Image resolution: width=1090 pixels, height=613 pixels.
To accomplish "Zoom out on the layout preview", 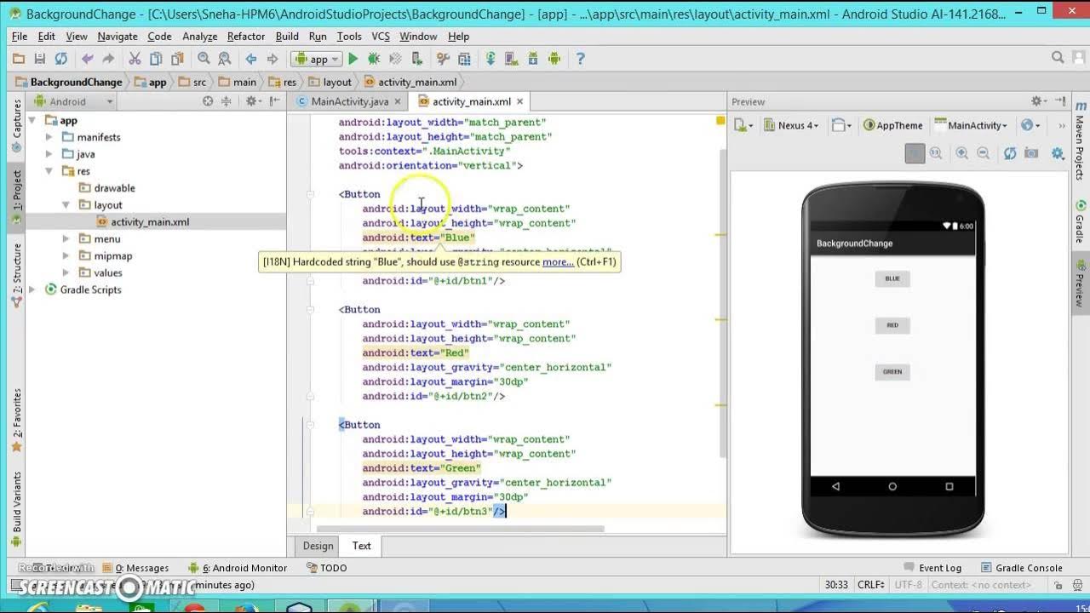I will 984,153.
